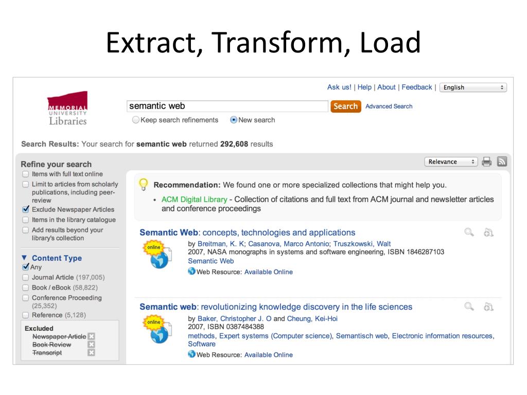This screenshot has width=527, height=395.
Task: Check the Journal Article content type
Action: coord(26,277)
